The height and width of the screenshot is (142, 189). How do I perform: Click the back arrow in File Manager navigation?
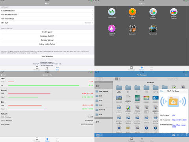pos(98,79)
